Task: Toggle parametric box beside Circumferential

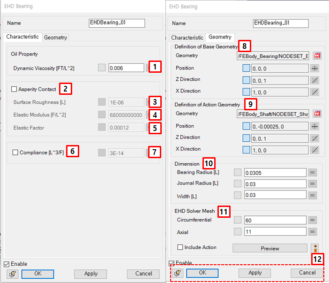Action: 238,220
